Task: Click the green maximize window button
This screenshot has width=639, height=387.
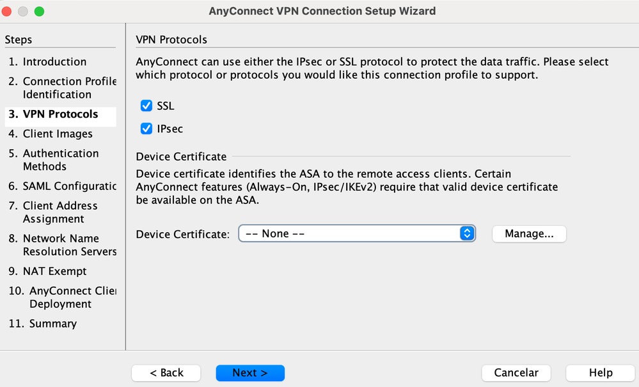Action: (x=39, y=12)
